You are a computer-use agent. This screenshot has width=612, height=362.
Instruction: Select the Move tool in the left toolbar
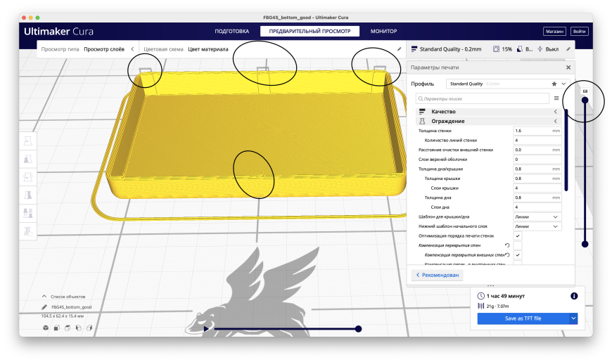click(28, 141)
